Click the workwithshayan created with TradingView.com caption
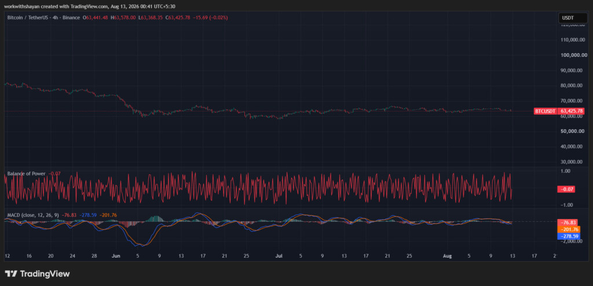The width and height of the screenshot is (593, 286). pyautogui.click(x=56, y=6)
